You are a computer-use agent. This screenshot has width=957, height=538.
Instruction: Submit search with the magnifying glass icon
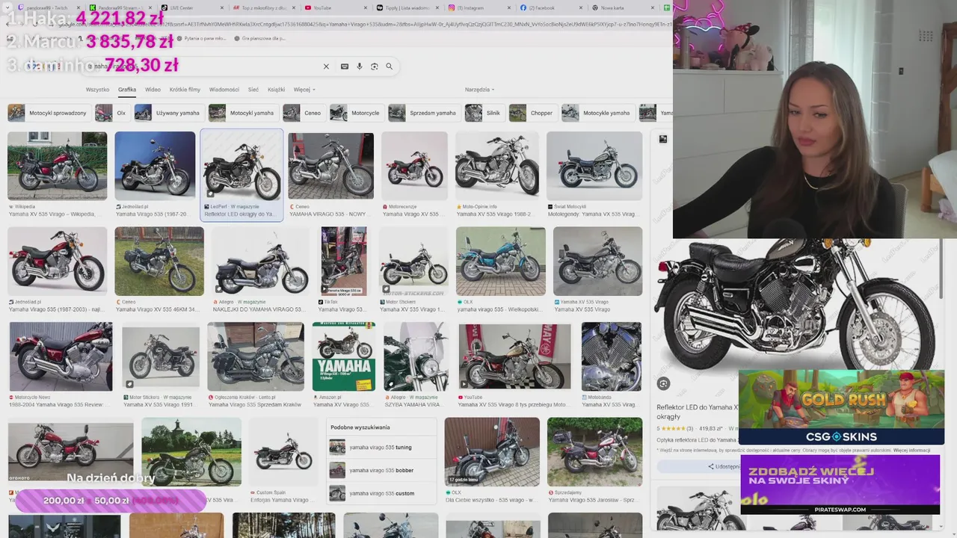tap(390, 67)
